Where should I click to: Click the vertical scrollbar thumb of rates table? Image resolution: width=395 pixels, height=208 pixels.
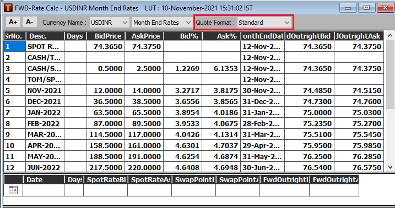point(390,75)
